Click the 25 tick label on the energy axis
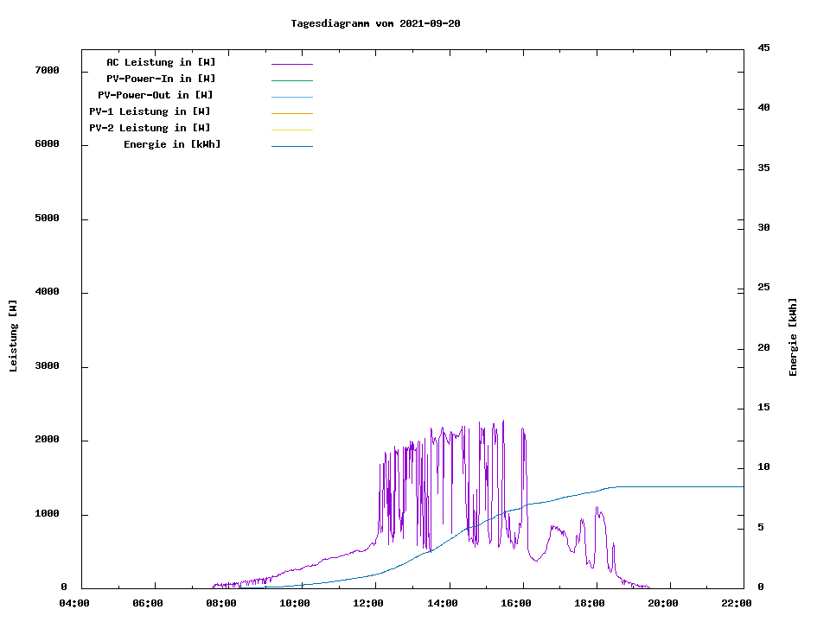Screen dimensions: 830x622 (763, 288)
